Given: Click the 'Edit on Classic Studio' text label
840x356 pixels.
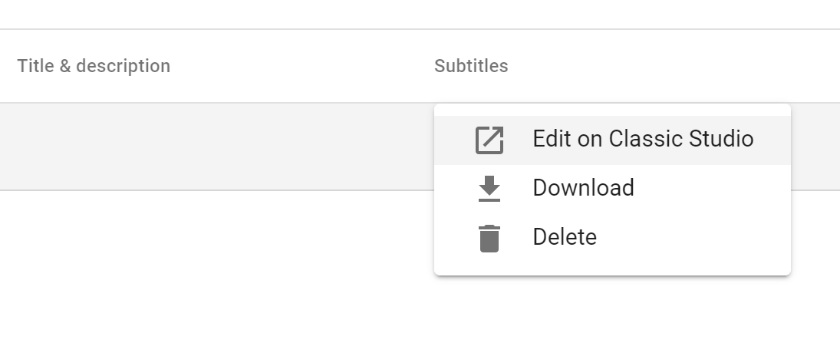Looking at the screenshot, I should point(643,139).
